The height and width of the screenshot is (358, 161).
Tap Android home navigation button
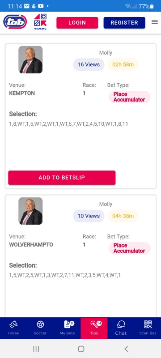click(x=81, y=349)
